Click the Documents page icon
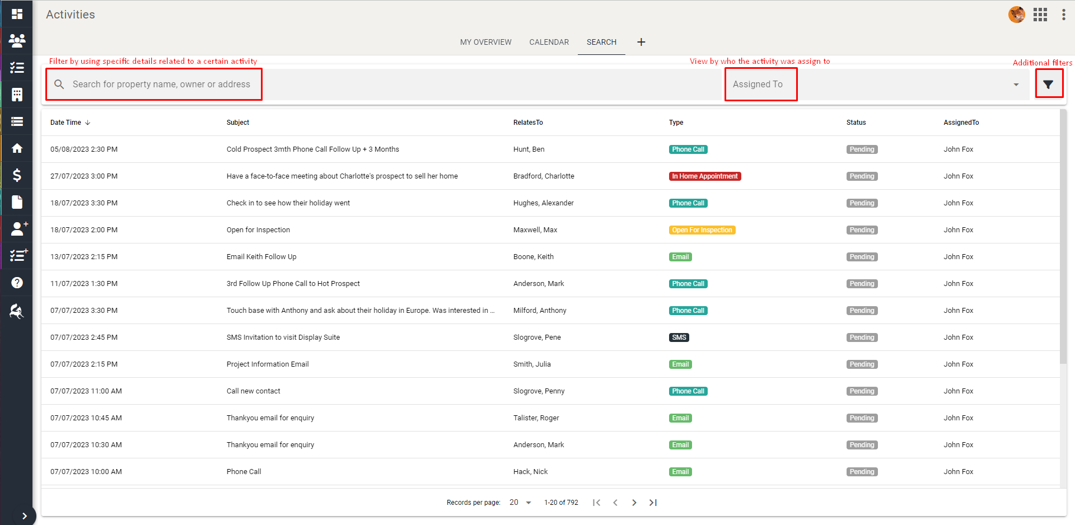 tap(17, 202)
